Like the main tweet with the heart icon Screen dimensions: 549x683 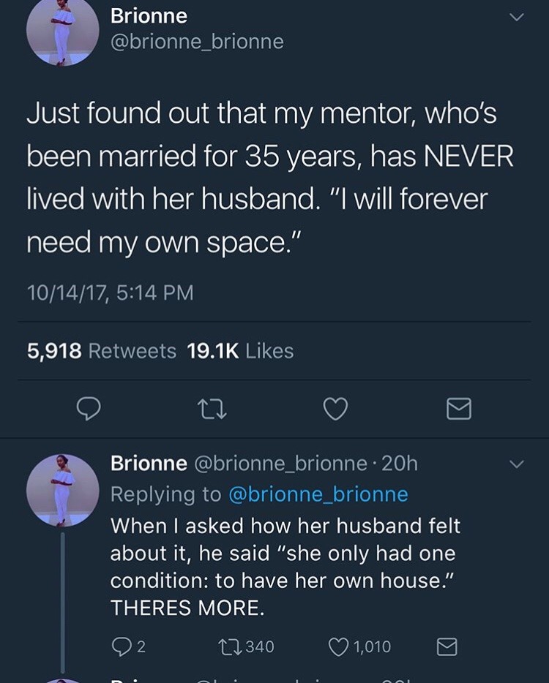click(x=335, y=410)
